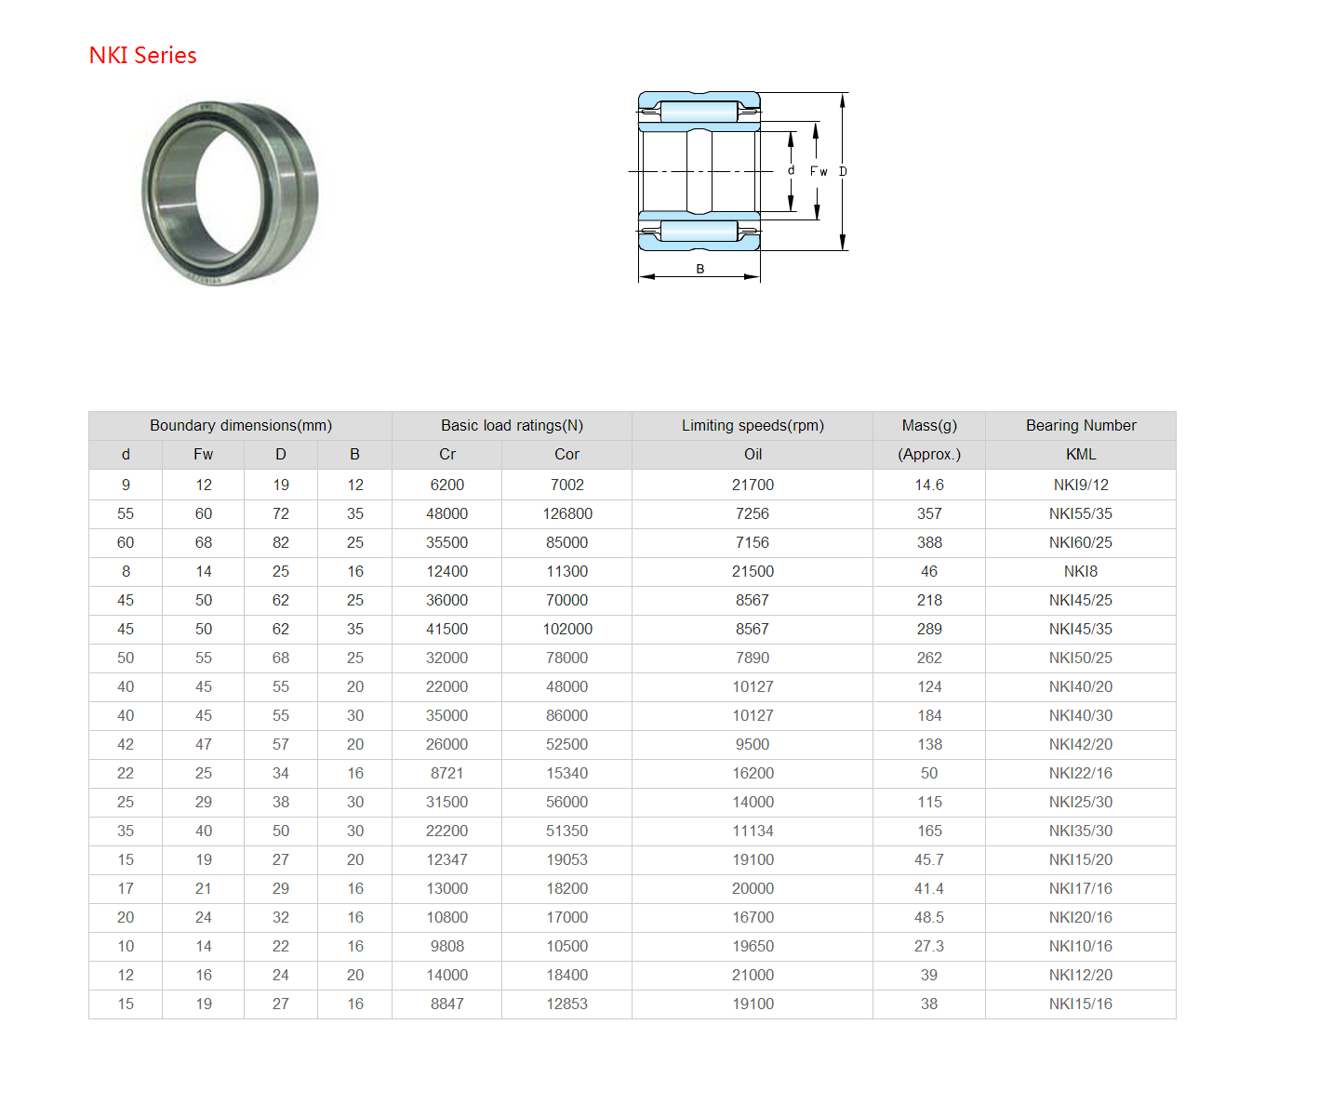1332x1104 pixels.
Task: Click the NKI15/16 entry in last row
Action: (x=1081, y=1004)
